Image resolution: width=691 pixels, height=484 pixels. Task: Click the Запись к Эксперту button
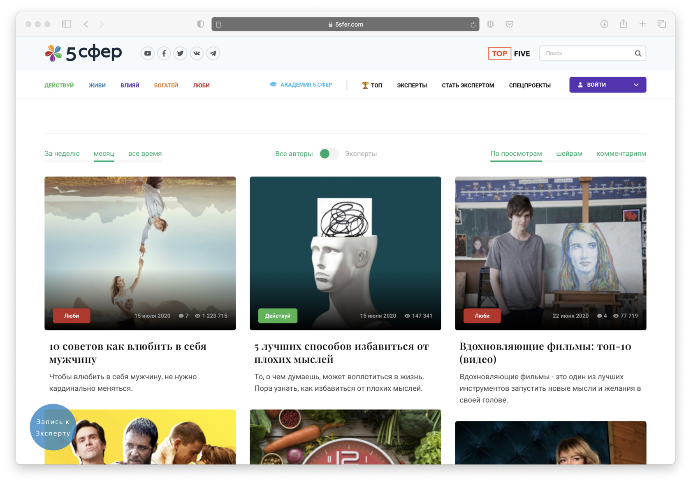click(53, 427)
